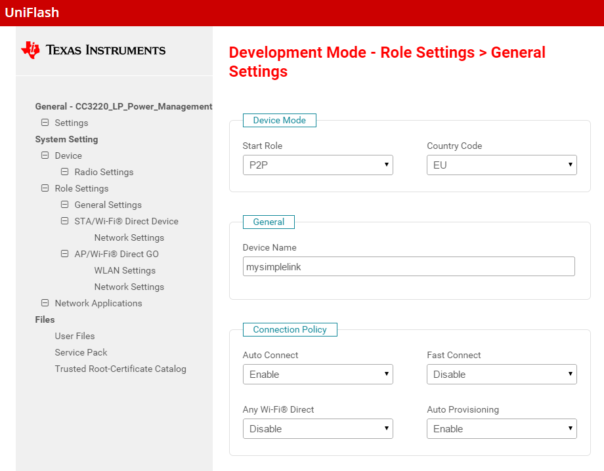Image resolution: width=604 pixels, height=471 pixels.
Task: Open the Start Role dropdown
Action: pos(318,165)
